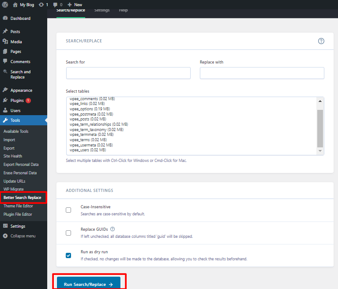The image size is (338, 289).
Task: Open Plugin File Editor submenu item
Action: point(18,214)
